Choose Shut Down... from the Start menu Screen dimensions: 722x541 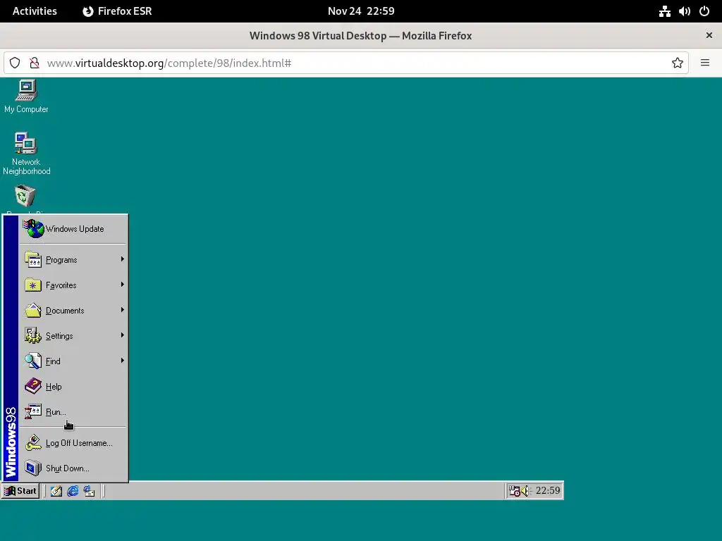(73, 468)
